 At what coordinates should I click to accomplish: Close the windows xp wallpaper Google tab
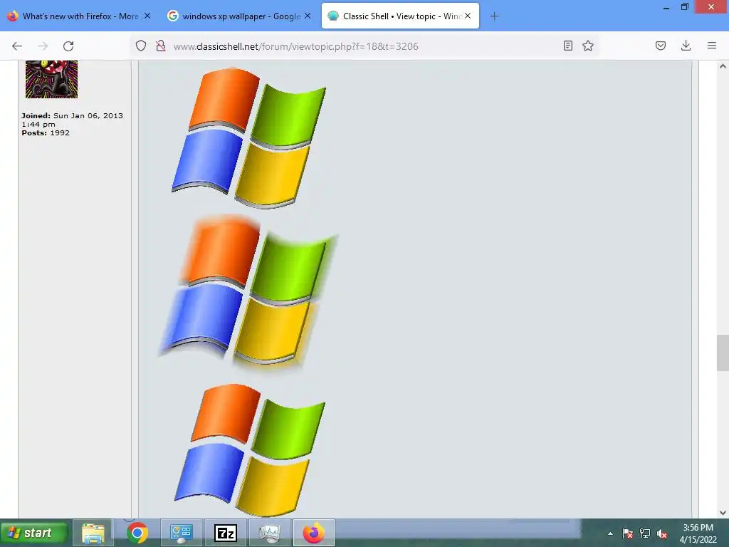tap(308, 16)
